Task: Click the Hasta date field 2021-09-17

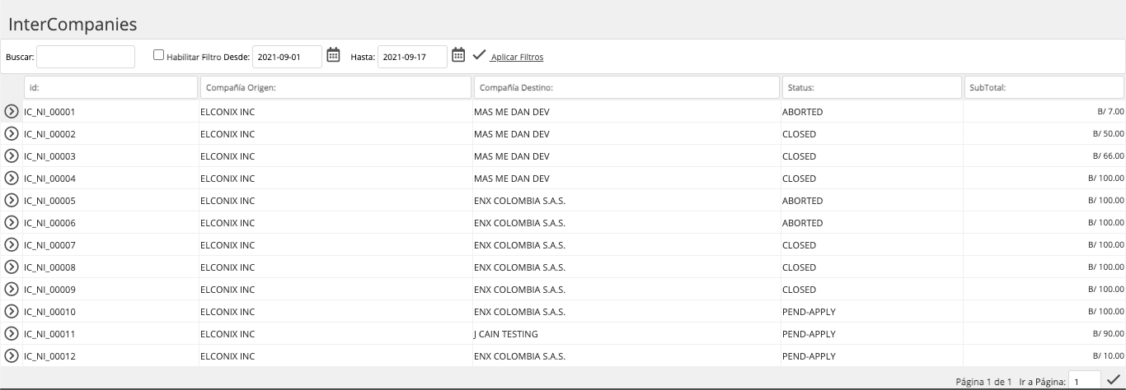Action: pyautogui.click(x=412, y=57)
